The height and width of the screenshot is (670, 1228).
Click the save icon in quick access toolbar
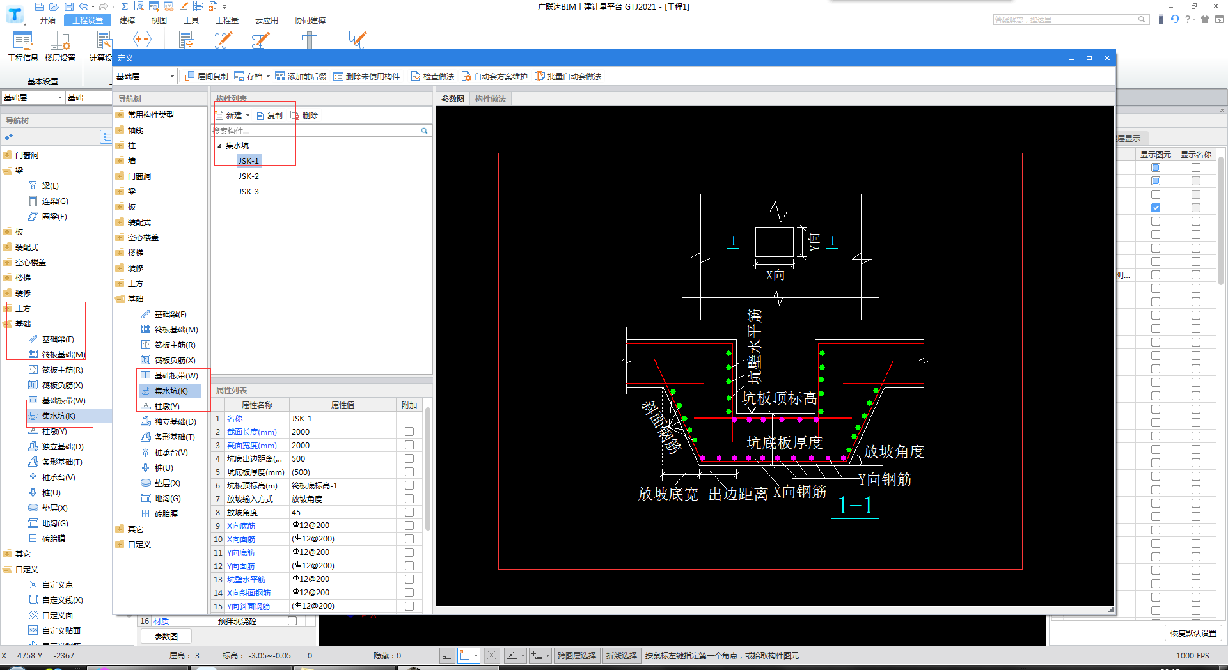pyautogui.click(x=68, y=6)
